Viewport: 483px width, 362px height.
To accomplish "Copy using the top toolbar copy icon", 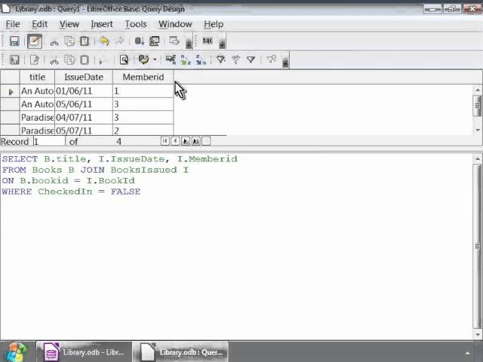I will (x=69, y=41).
